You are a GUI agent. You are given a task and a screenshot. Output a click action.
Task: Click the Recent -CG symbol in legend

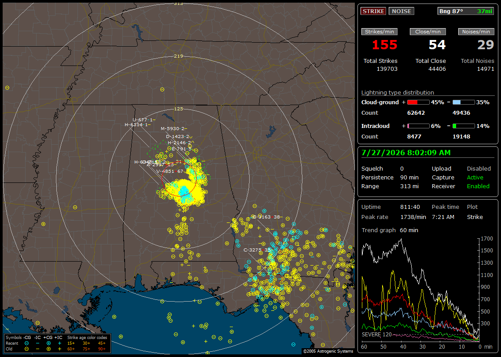click(26, 343)
